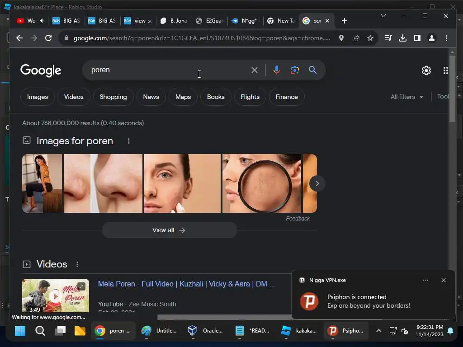Open more options for Videos section
This screenshot has width=463, height=347.
[x=77, y=264]
